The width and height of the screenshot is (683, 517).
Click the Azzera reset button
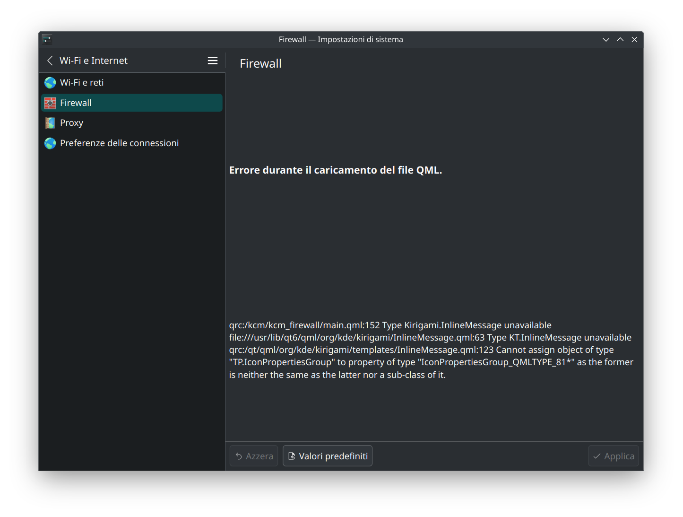pyautogui.click(x=254, y=456)
